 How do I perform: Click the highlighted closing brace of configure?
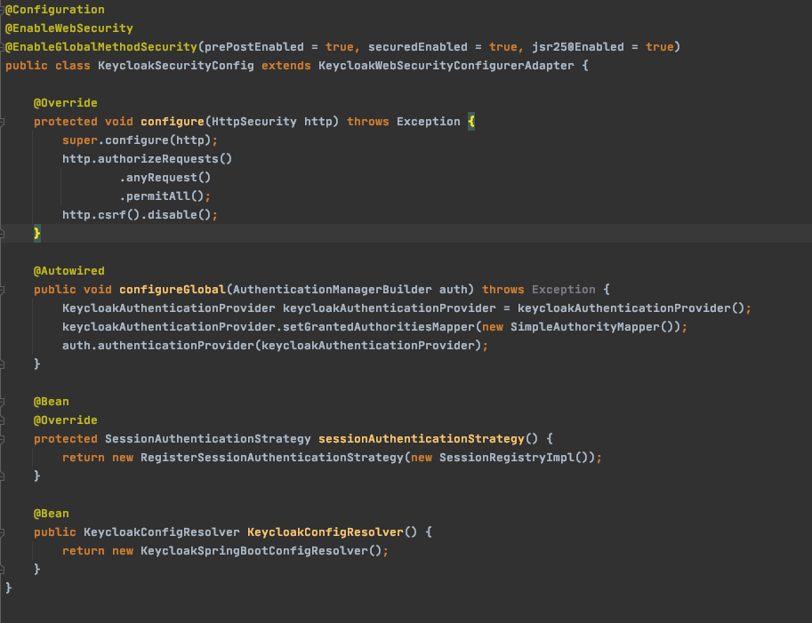tap(37, 234)
